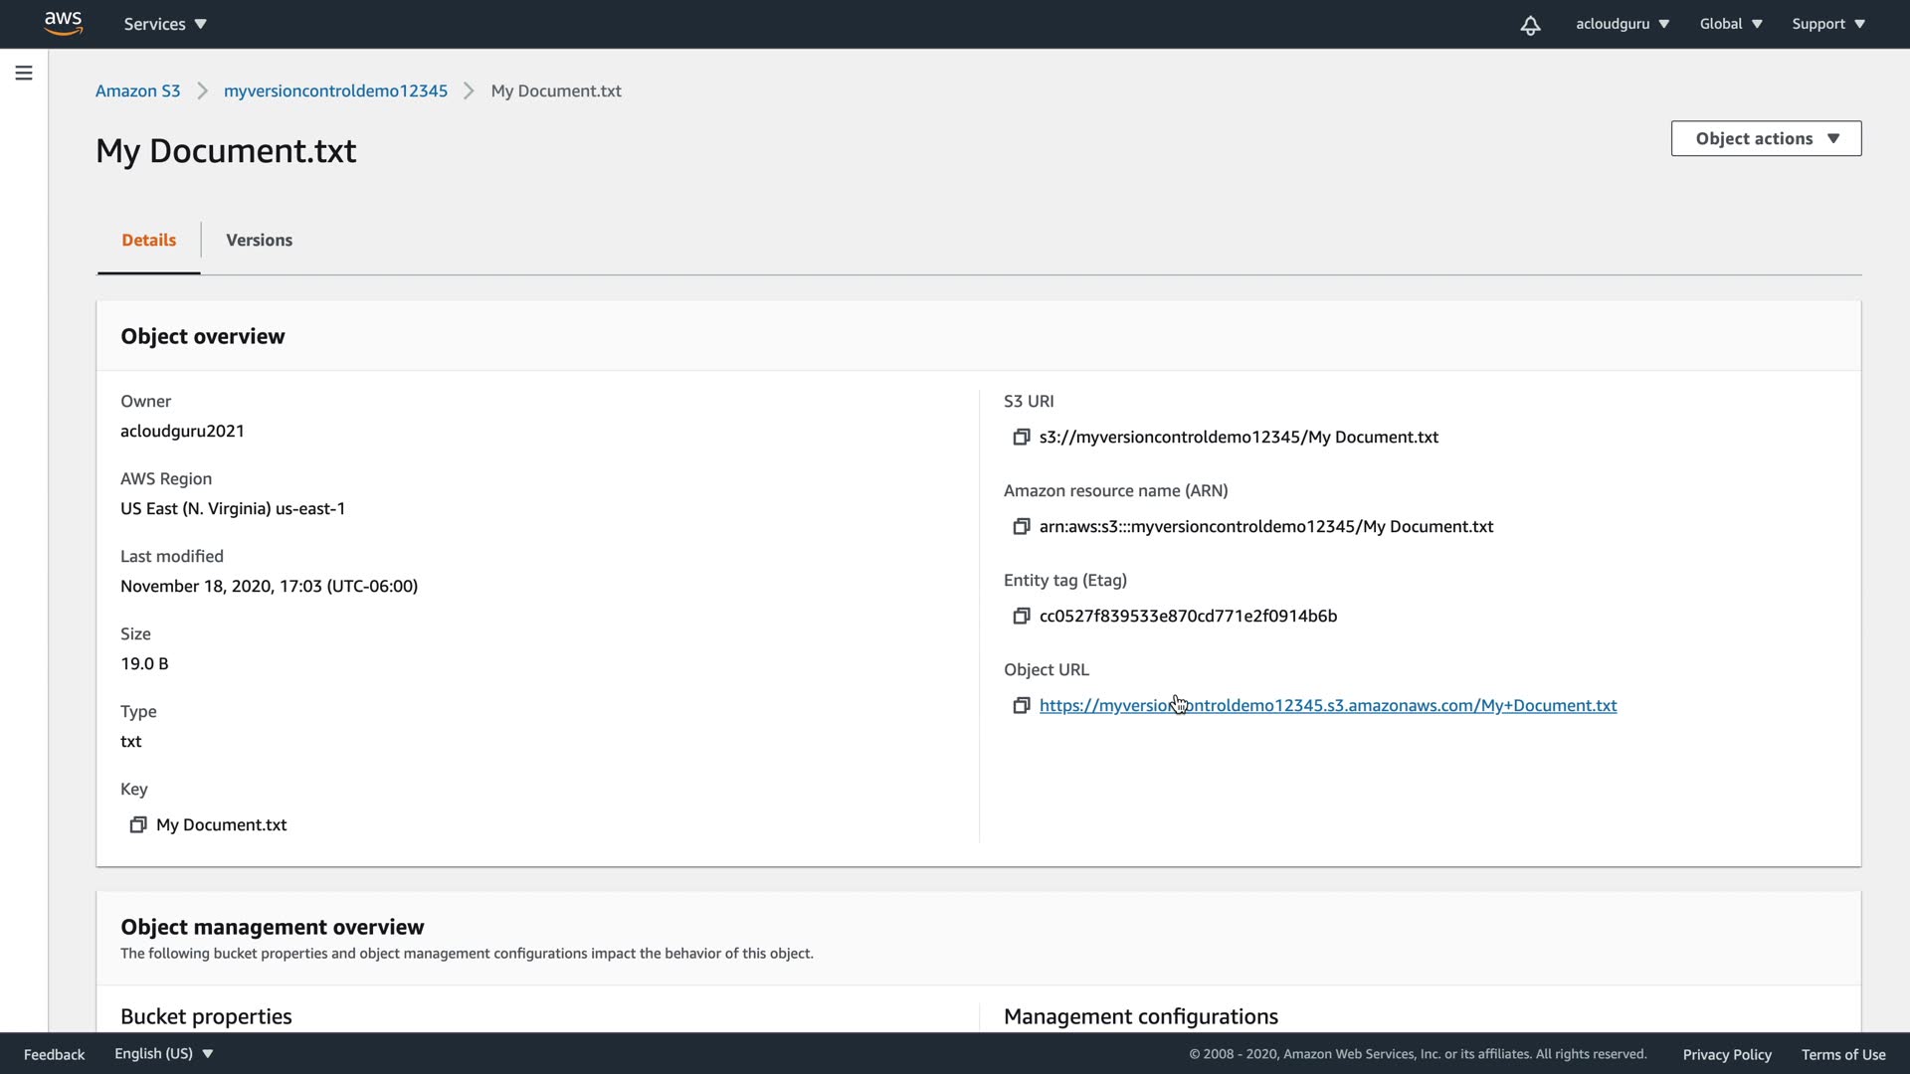1910x1074 pixels.
Task: Open the notifications bell icon
Action: 1530,25
